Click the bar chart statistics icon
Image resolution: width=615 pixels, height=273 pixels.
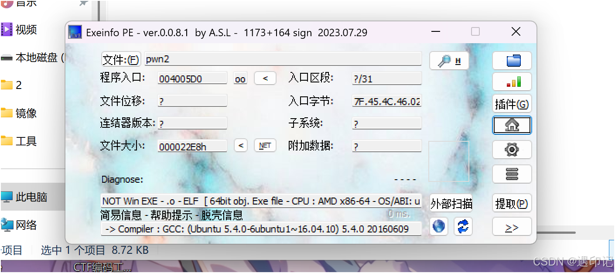(x=512, y=82)
